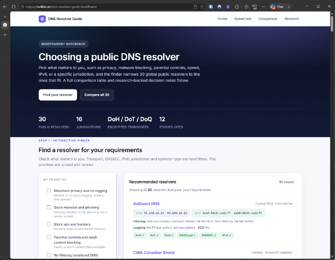Click the DNSCrypt ✓ tag on AdGuard
This screenshot has height=260, width=335.
click(187, 235)
